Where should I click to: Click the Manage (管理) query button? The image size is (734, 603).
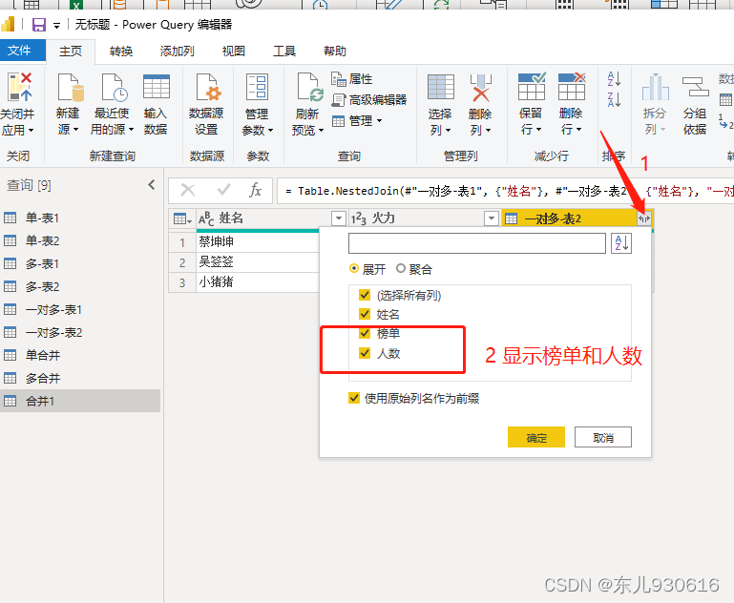357,121
